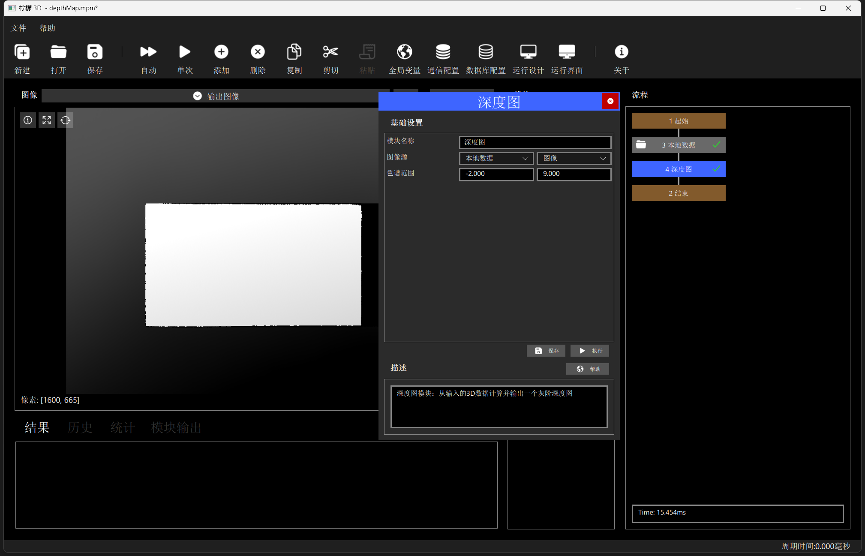
Task: Open the 图像 dropdown next to source
Action: (574, 158)
